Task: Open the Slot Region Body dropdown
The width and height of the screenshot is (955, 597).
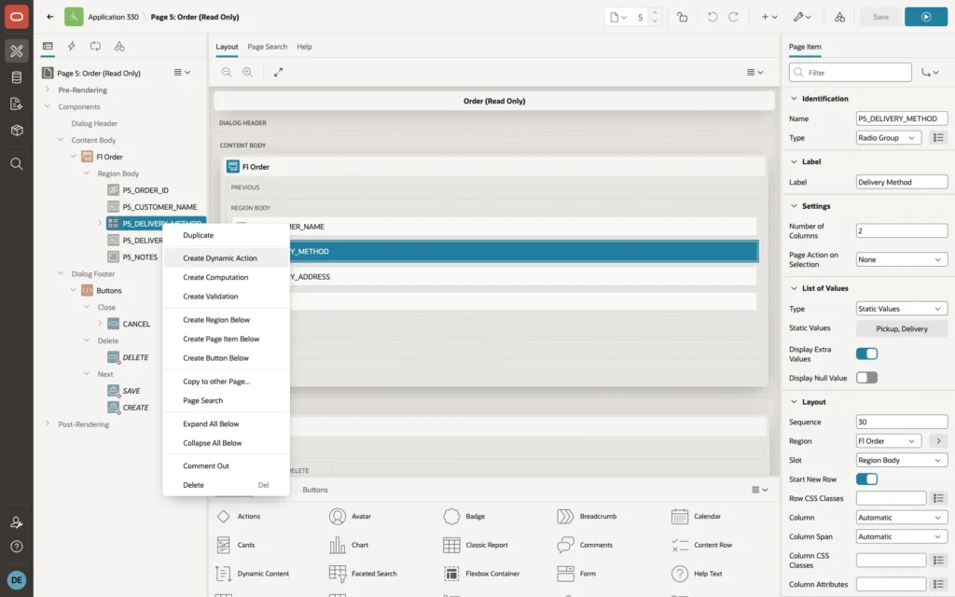Action: click(x=902, y=460)
